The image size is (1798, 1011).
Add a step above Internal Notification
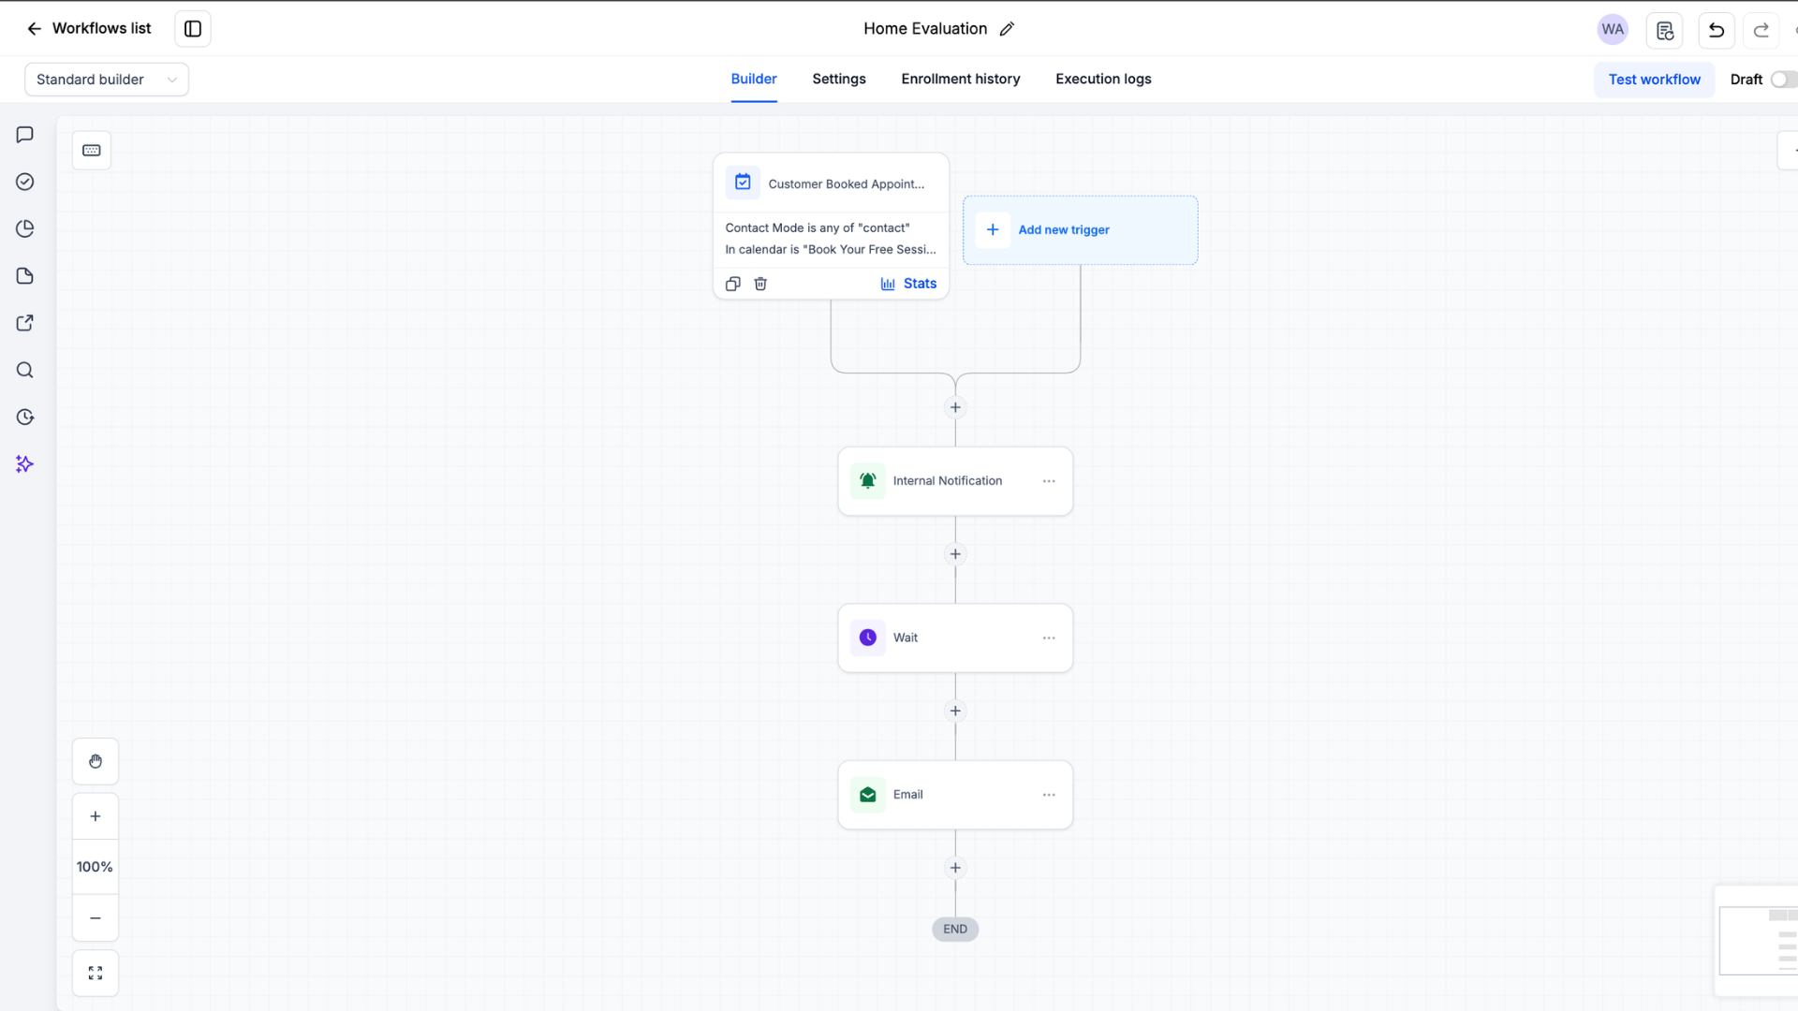click(955, 407)
